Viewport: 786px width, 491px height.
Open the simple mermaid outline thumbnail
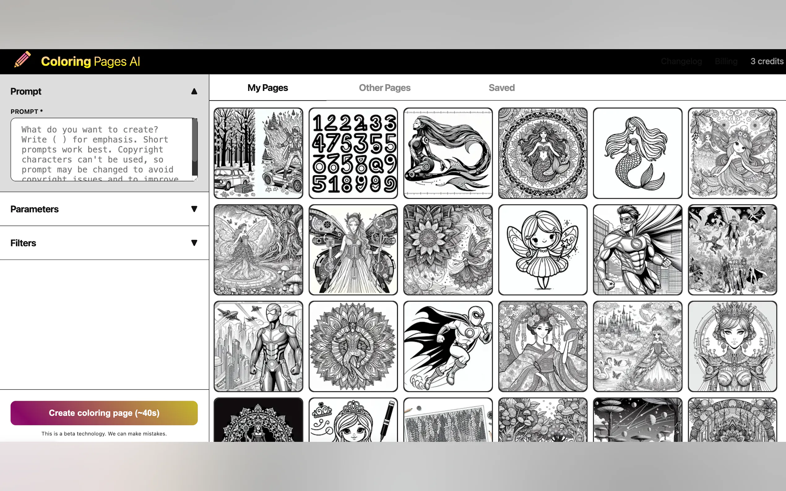coord(637,153)
